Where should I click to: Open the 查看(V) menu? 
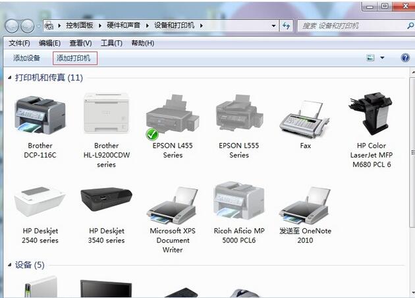tap(80, 43)
